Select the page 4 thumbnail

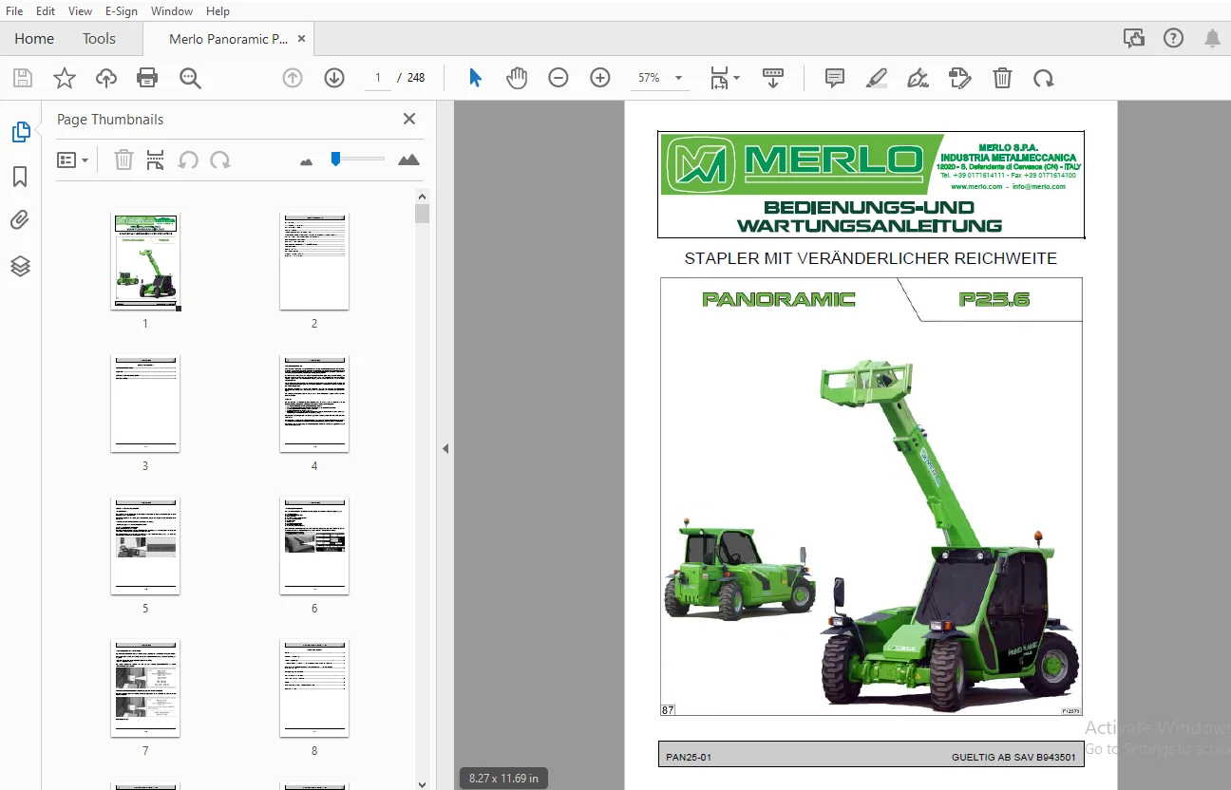[x=314, y=404]
